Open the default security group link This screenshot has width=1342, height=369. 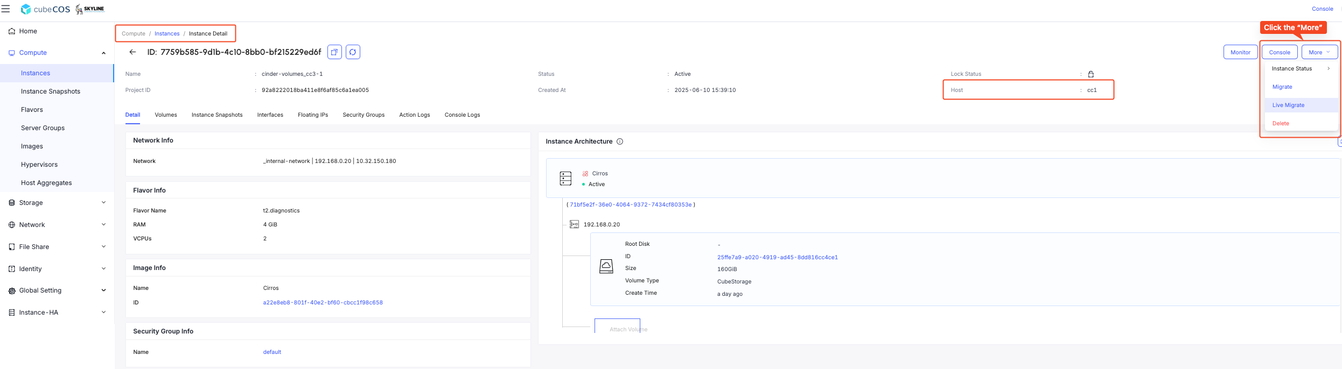pyautogui.click(x=272, y=352)
